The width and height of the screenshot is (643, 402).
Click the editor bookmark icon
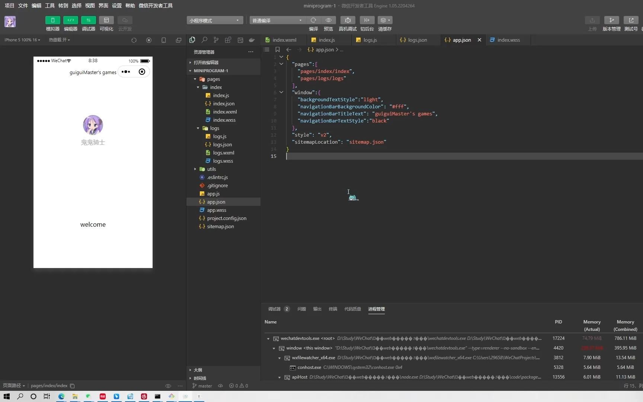(278, 50)
